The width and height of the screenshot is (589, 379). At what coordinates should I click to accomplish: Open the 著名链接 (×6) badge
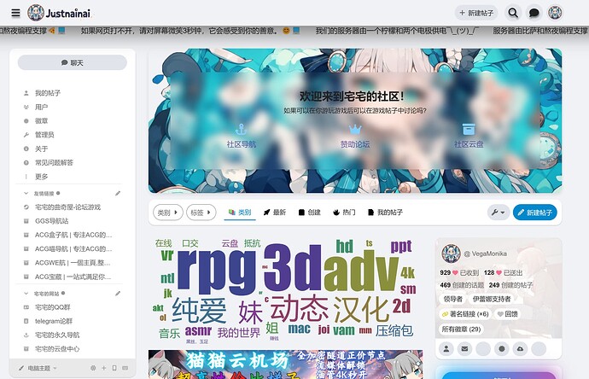(x=465, y=314)
